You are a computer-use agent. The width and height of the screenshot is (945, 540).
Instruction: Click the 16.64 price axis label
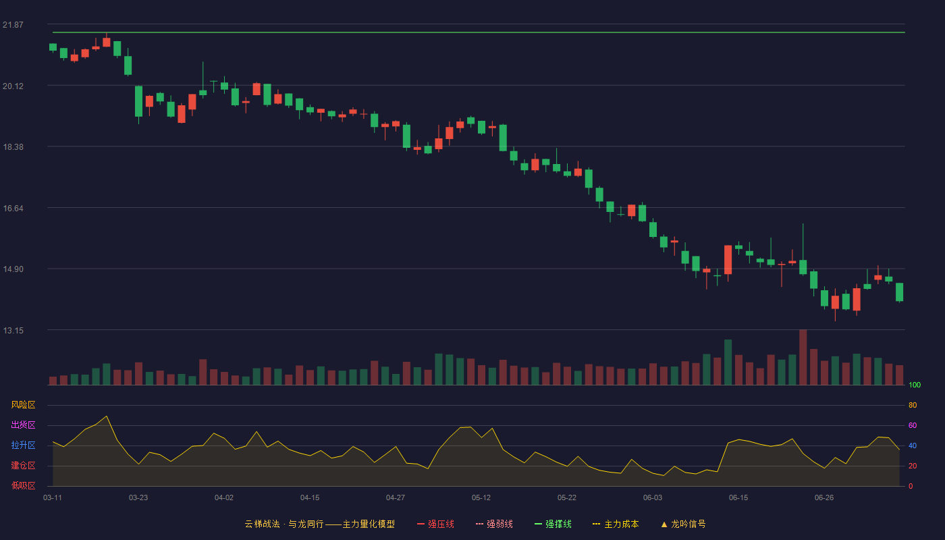(x=13, y=208)
